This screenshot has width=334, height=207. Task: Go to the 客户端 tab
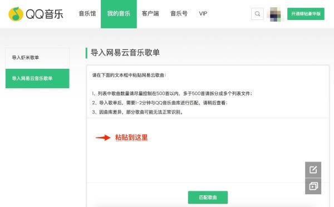[150, 13]
